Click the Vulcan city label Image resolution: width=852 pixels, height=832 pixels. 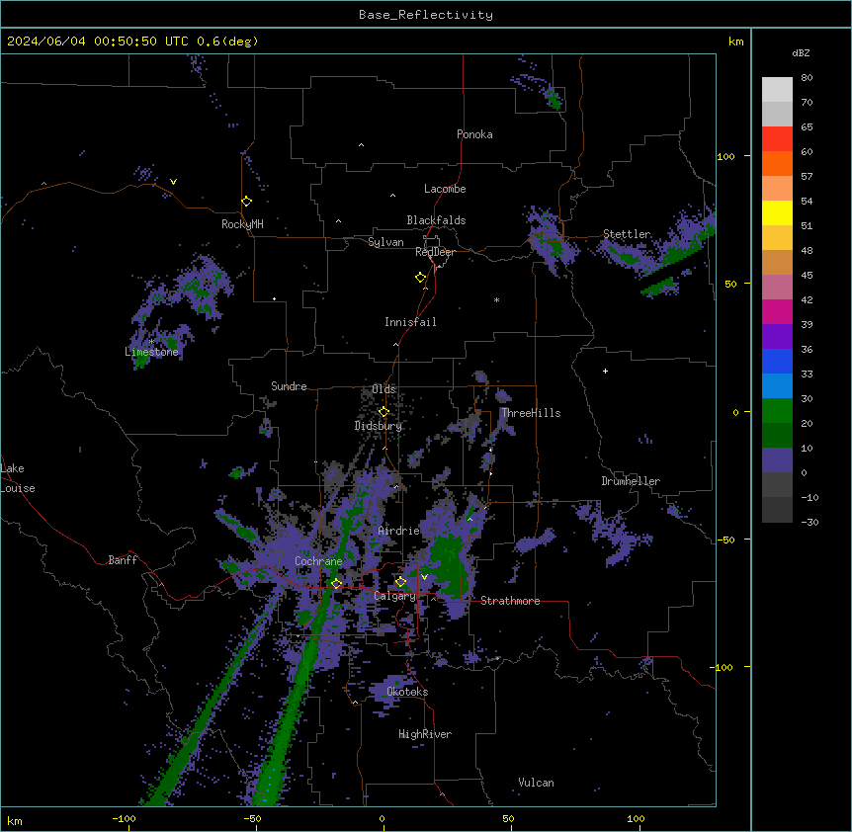(x=536, y=783)
